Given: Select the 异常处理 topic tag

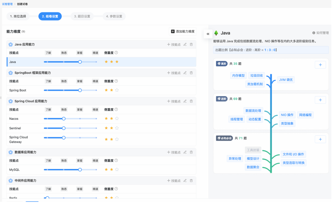Looking at the screenshot, I should [x=235, y=159].
